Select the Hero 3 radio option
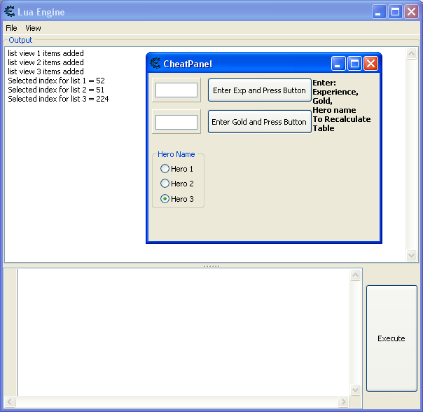The width and height of the screenshot is (423, 412). tap(165, 199)
